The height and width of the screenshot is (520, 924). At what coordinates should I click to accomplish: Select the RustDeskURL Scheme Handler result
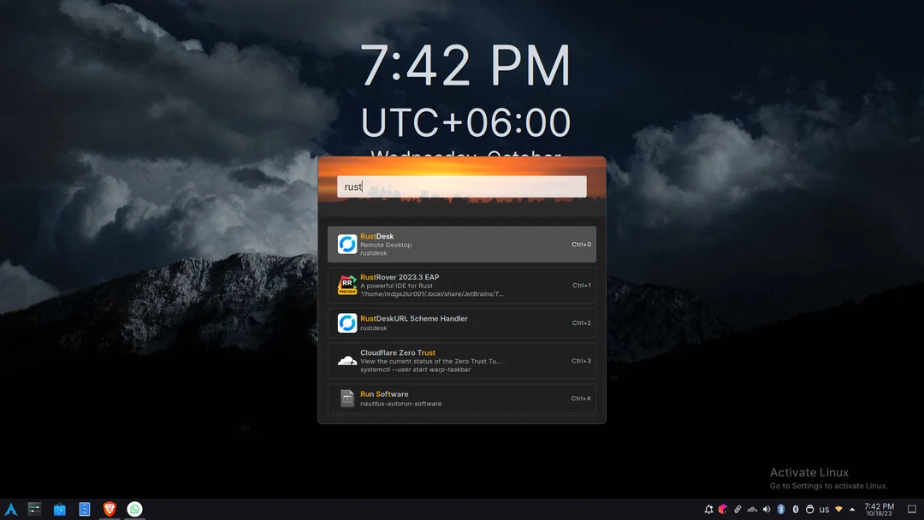[x=462, y=322]
